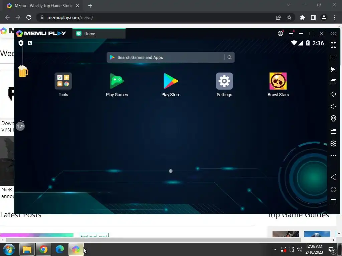The width and height of the screenshot is (342, 256).
Task: Open Chrome from taskbar
Action: pos(43,249)
